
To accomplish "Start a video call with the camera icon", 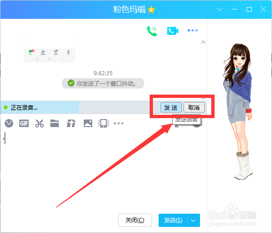I will pyautogui.click(x=173, y=31).
